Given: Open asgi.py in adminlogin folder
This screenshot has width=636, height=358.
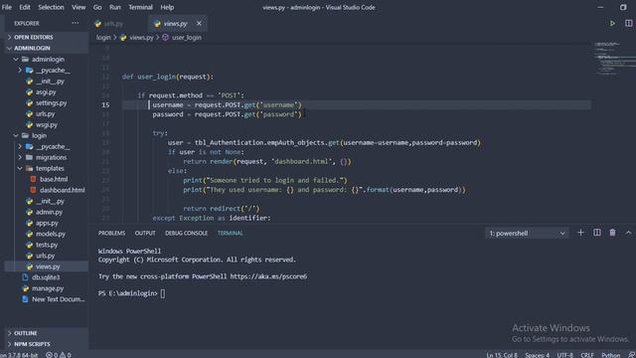Looking at the screenshot, I should pyautogui.click(x=46, y=92).
